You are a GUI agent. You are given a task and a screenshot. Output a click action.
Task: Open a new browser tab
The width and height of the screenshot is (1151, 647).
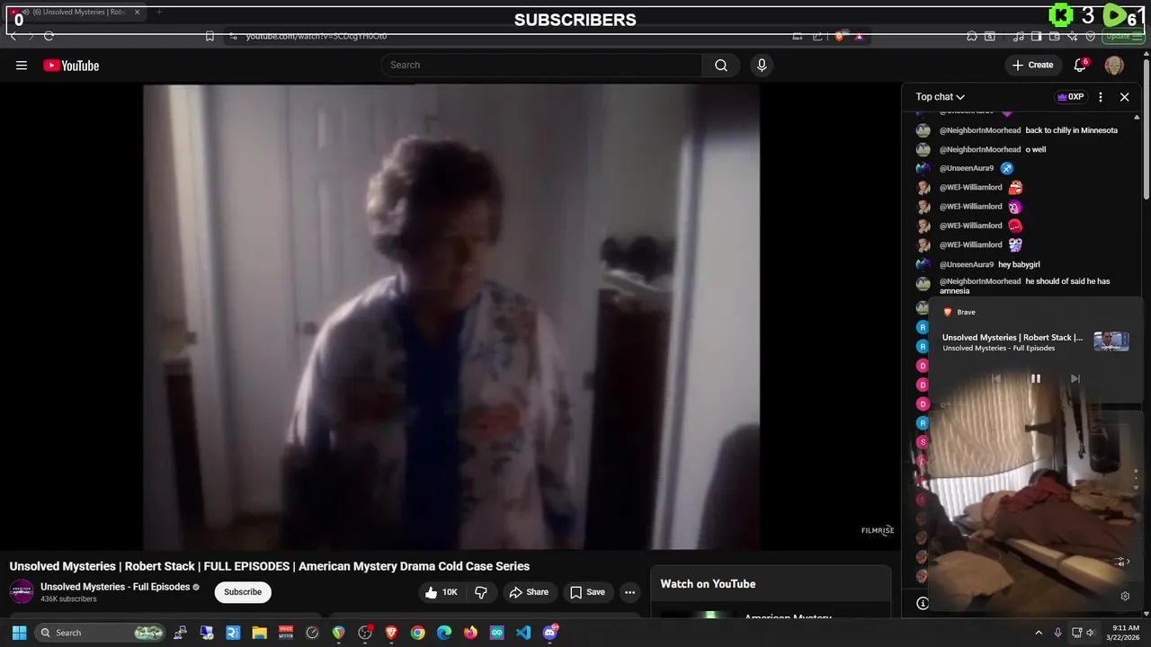coord(159,13)
